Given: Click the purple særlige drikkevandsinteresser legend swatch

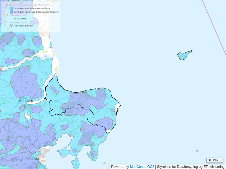Looking at the screenshot, I should tap(11, 12).
